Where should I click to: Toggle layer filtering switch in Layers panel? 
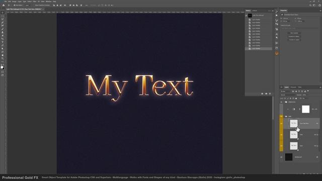point(308,91)
